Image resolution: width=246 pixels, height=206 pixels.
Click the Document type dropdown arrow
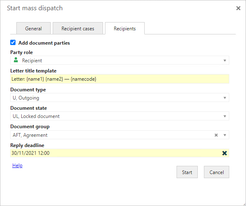[224, 97]
